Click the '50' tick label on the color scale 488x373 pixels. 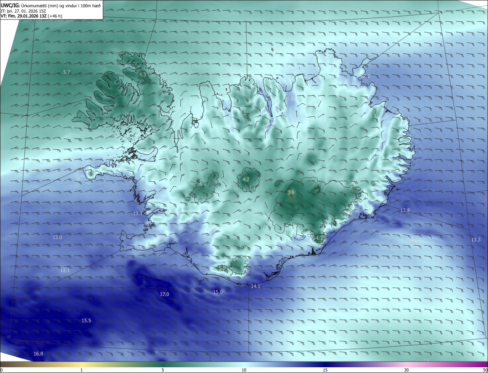485,370
